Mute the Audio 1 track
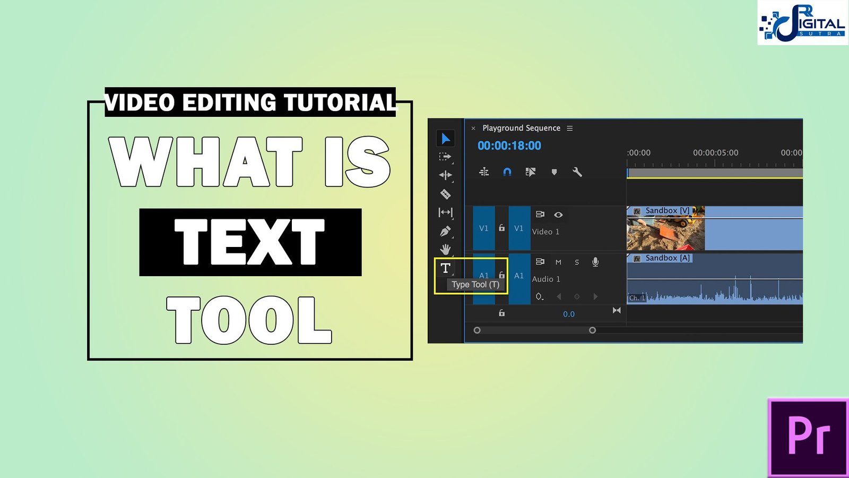This screenshot has width=849, height=478. pyautogui.click(x=558, y=262)
